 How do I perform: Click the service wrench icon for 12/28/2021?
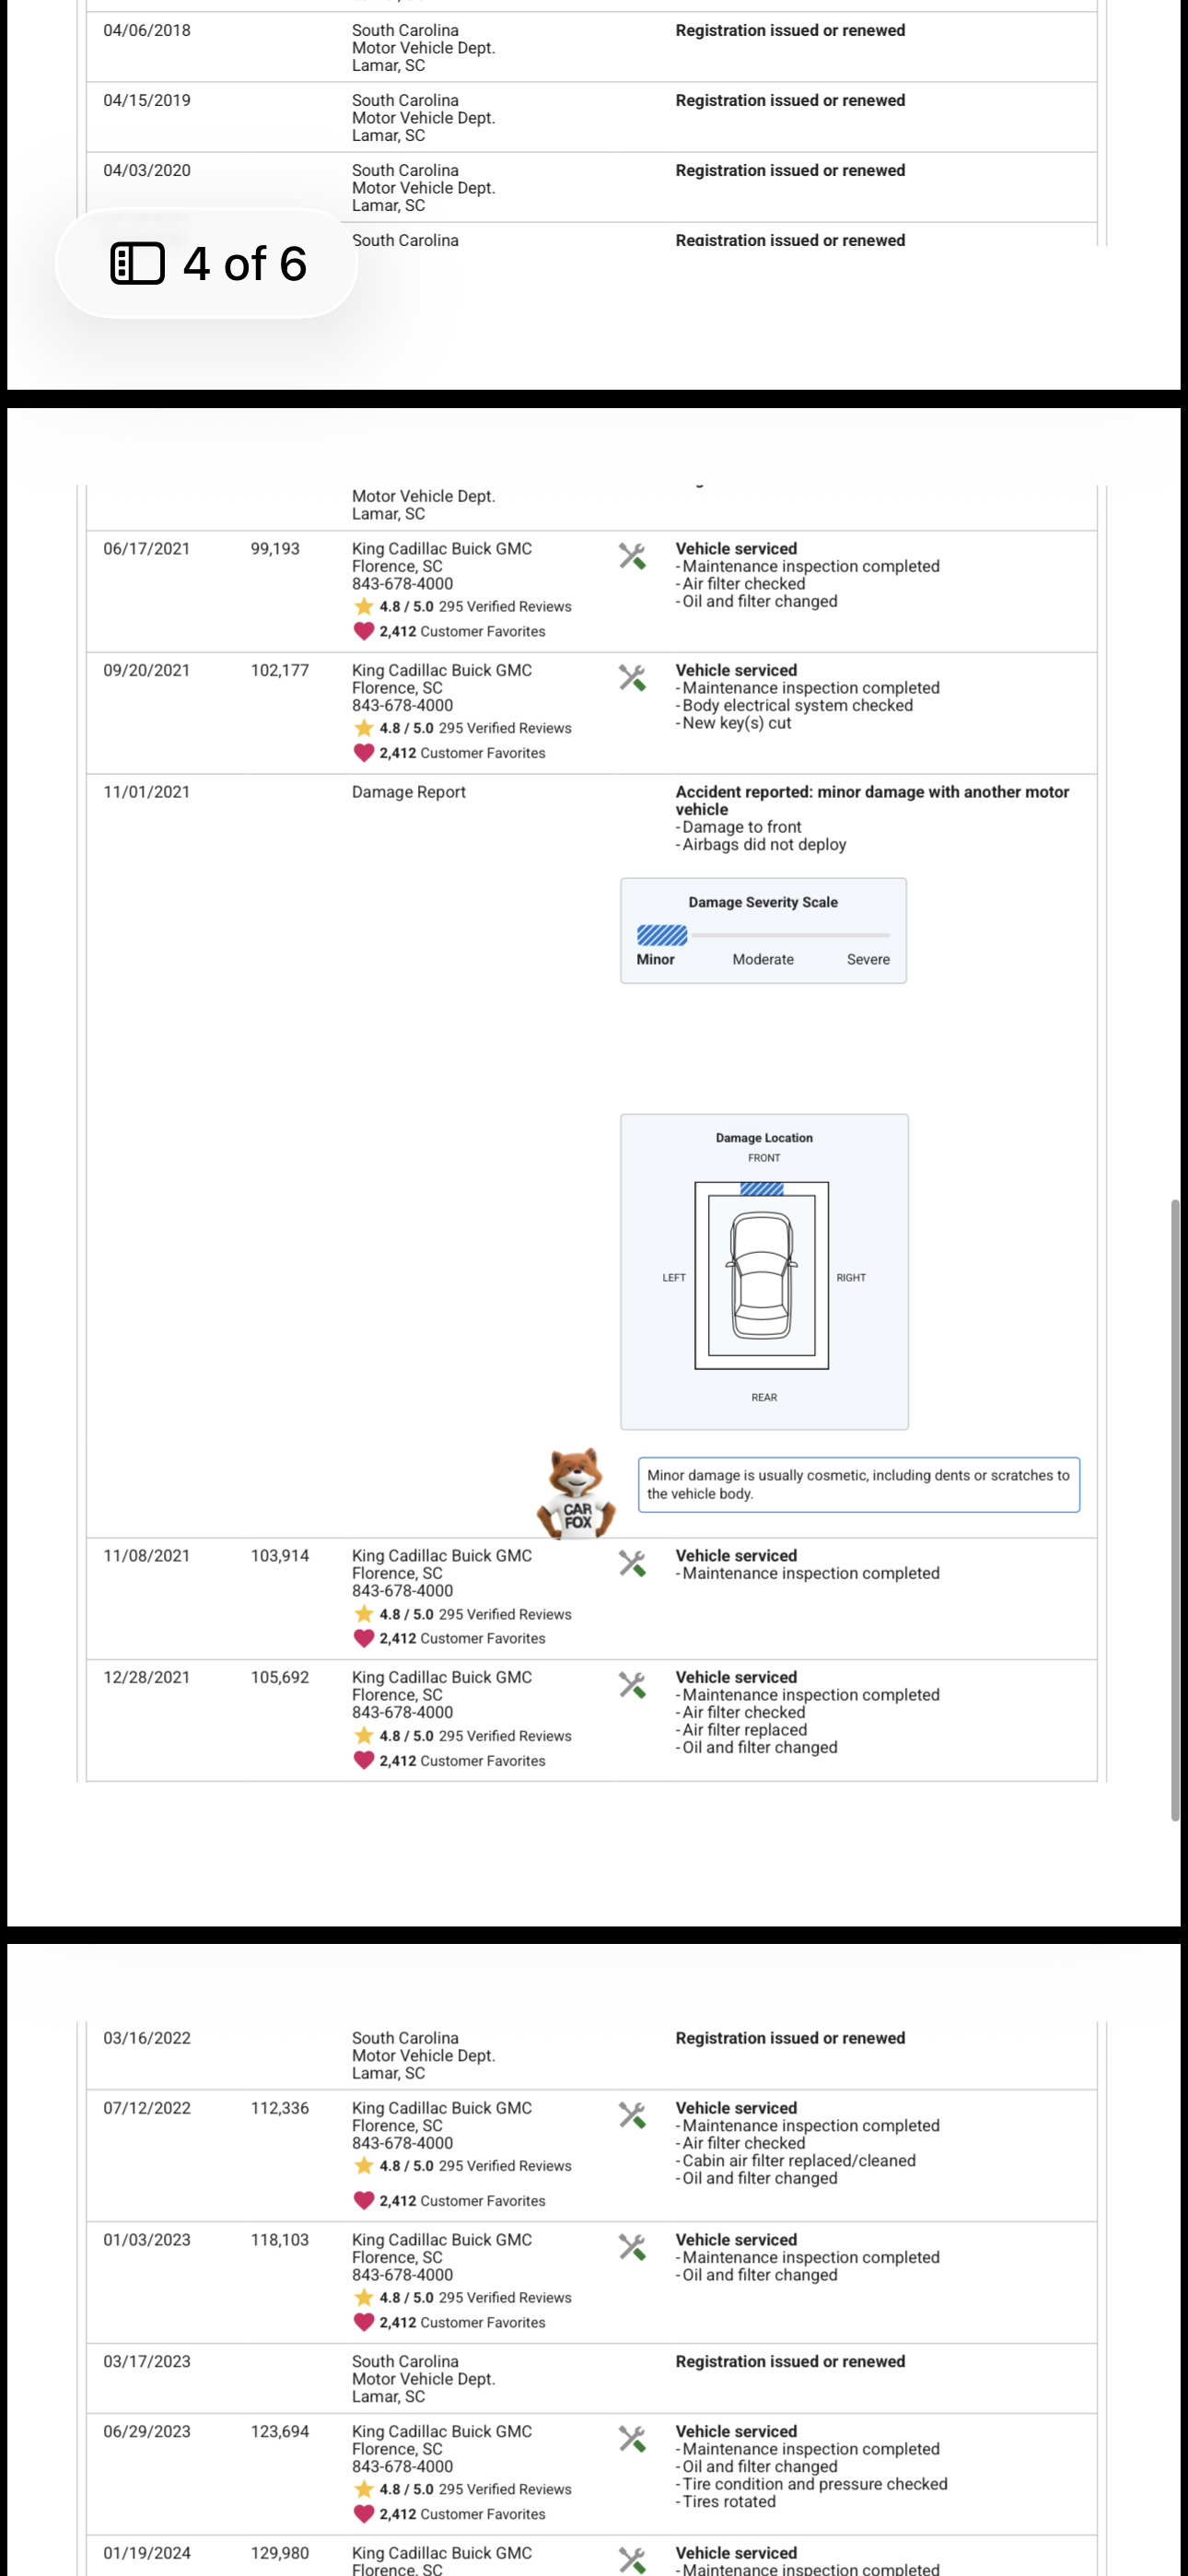[632, 1685]
